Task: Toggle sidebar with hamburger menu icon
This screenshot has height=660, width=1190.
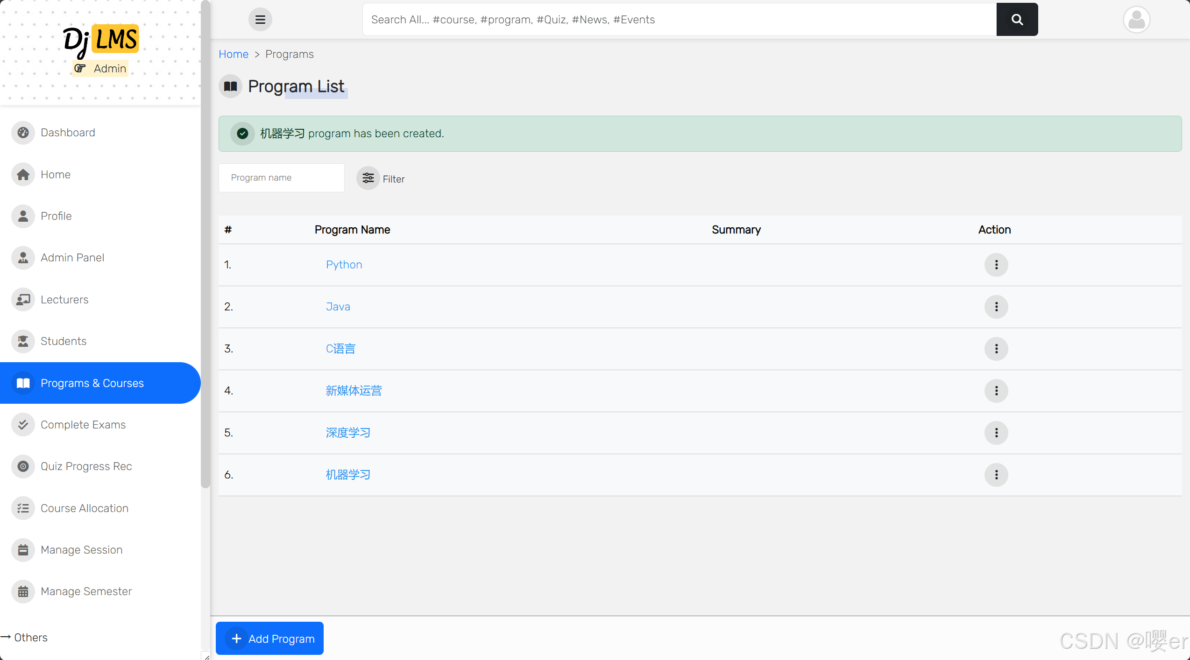Action: [260, 20]
